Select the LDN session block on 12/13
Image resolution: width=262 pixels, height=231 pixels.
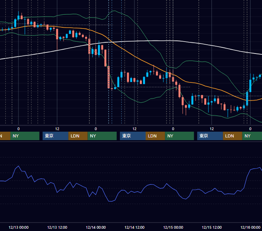tap(78, 136)
